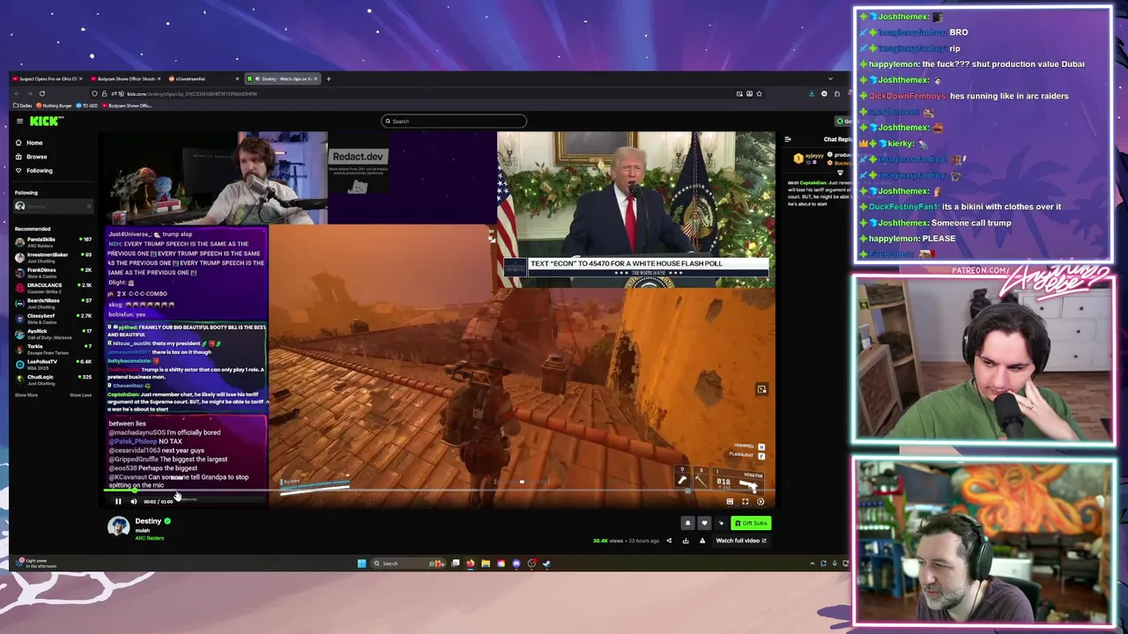
Task: Open Destiny in the Following list
Action: (53, 206)
